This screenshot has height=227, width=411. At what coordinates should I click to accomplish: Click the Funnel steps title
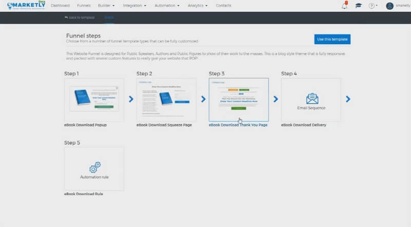pyautogui.click(x=83, y=35)
